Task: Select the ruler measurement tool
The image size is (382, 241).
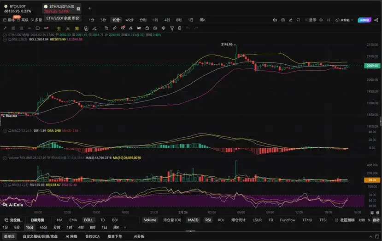Action: pos(114,28)
